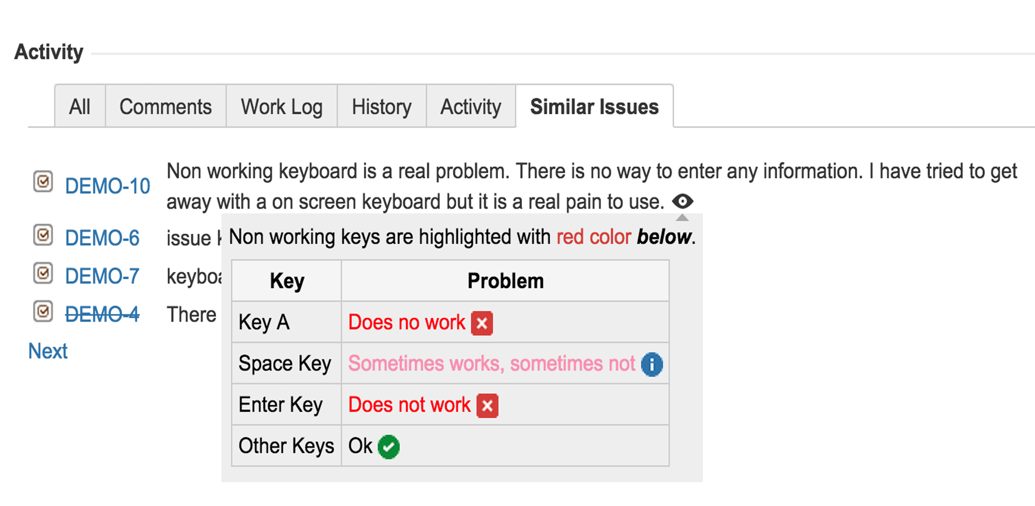Click the red X icon in Enter Key row
This screenshot has width=1035, height=506.
pyautogui.click(x=487, y=405)
